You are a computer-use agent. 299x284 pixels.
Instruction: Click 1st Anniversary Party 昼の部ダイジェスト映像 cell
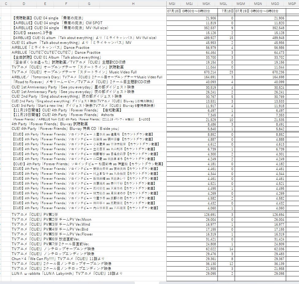coord(73,87)
